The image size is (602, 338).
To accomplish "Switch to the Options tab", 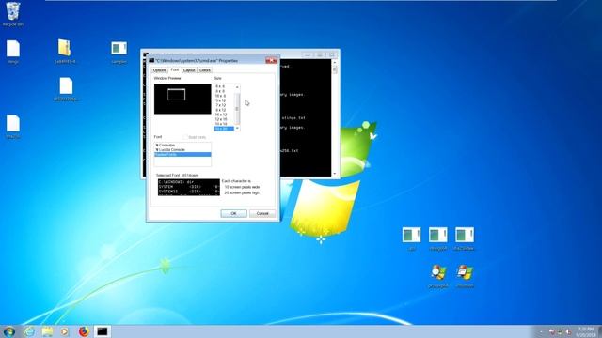I will click(x=160, y=70).
